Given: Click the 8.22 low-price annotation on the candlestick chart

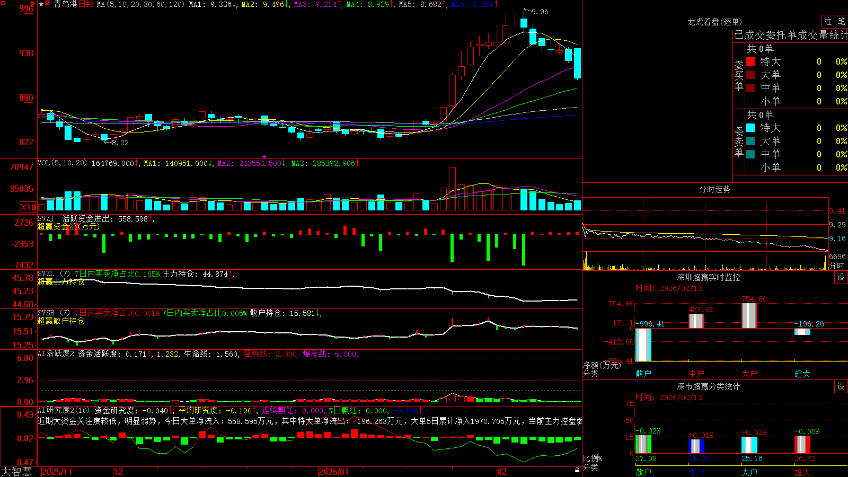Looking at the screenshot, I should [x=120, y=143].
